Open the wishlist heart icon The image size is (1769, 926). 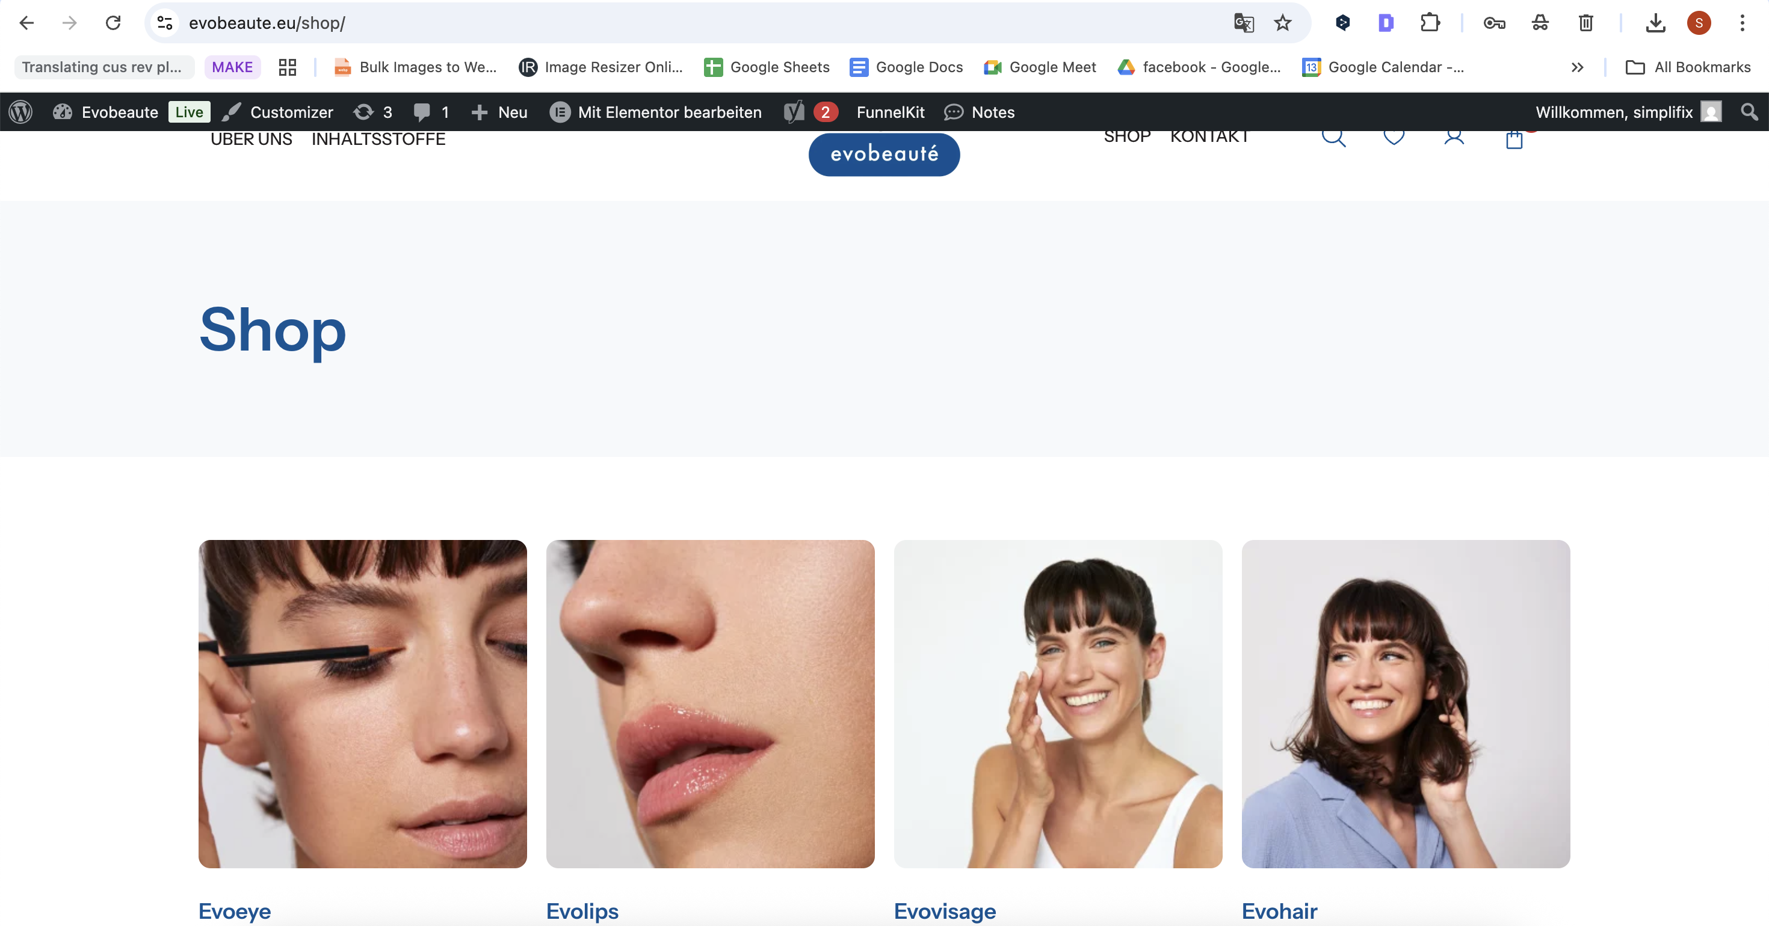pos(1394,139)
